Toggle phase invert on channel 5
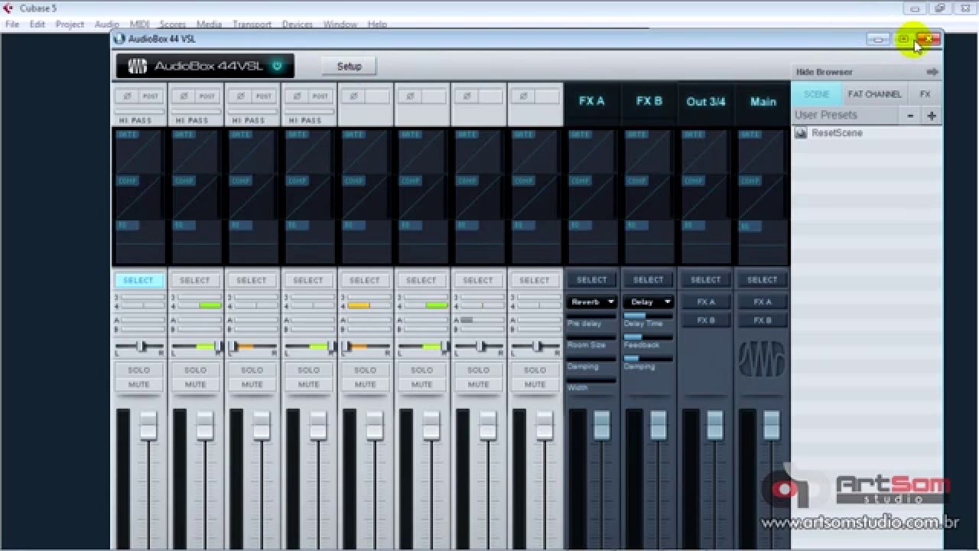The width and height of the screenshot is (979, 551). click(x=353, y=96)
